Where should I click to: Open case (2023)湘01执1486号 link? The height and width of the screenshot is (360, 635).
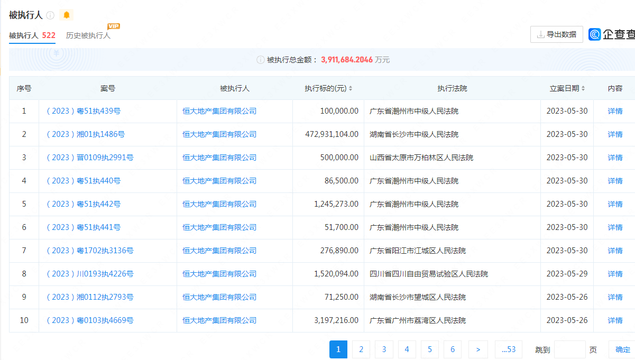[x=86, y=134]
